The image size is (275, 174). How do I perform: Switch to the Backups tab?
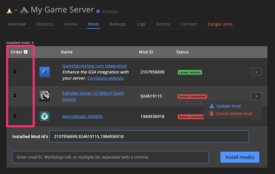[x=118, y=24]
